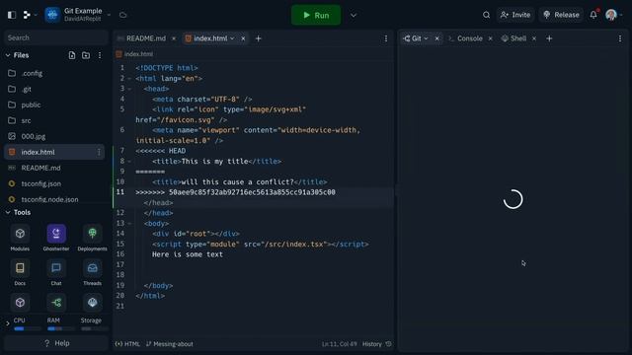Close the README.md tab
This screenshot has width=632, height=355.
click(174, 38)
